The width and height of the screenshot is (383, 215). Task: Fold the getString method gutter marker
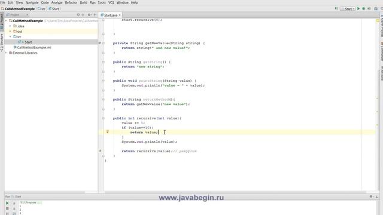click(104, 62)
